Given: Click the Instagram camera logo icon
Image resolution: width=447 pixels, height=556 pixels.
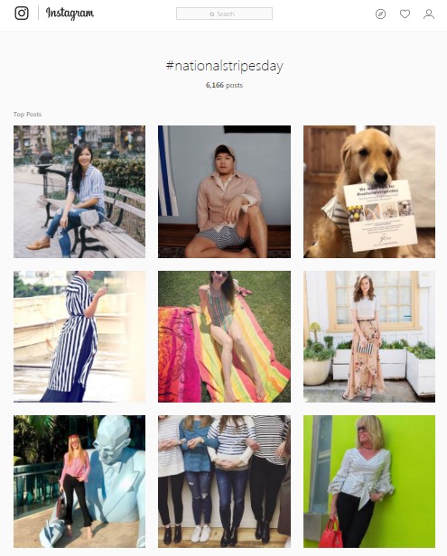Looking at the screenshot, I should coord(22,14).
